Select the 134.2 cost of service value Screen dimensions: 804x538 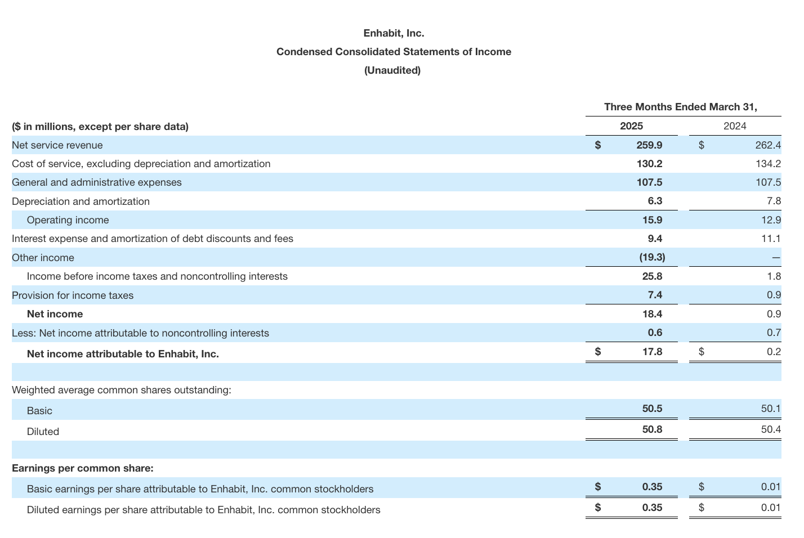[768, 164]
